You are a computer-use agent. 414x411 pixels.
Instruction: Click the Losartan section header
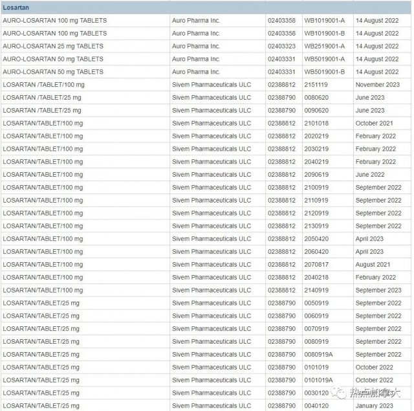tap(206, 7)
